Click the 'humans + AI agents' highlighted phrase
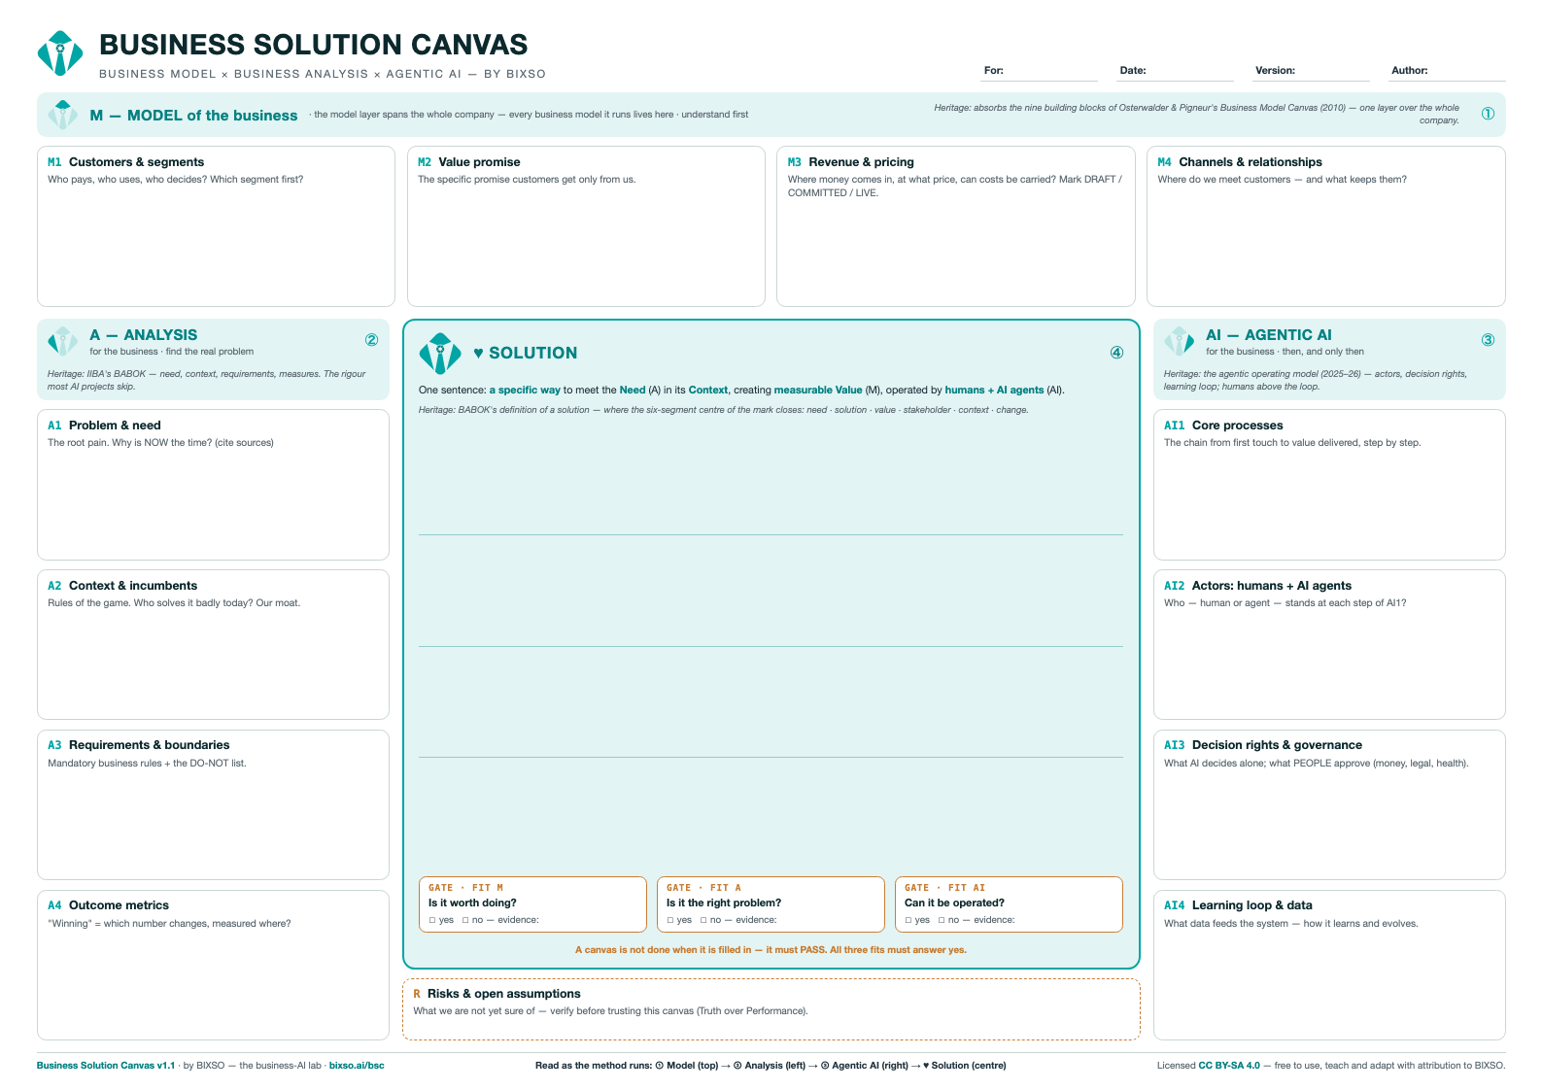 (x=994, y=391)
